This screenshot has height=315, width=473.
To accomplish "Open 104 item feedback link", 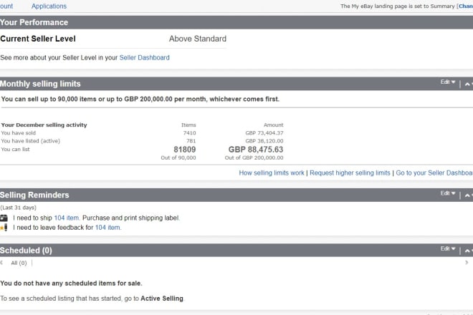I will [108, 227].
